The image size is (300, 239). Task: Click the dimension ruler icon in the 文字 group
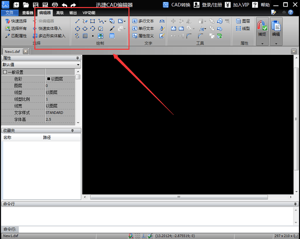pos(162,21)
